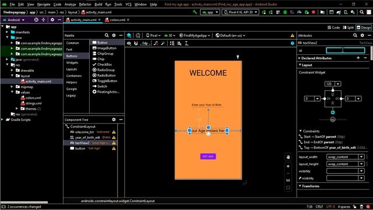Open the default margin 0dp control
Viewport: 373px width, 210px height.
coord(145,43)
